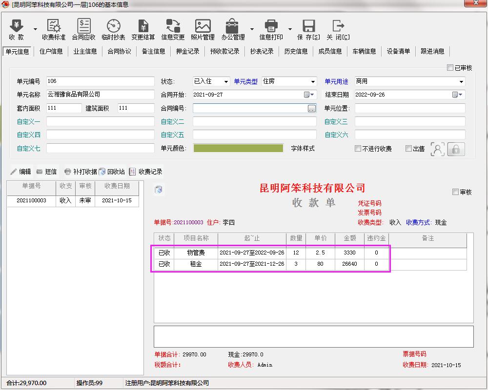Open the 抄表记录 tab

point(262,51)
